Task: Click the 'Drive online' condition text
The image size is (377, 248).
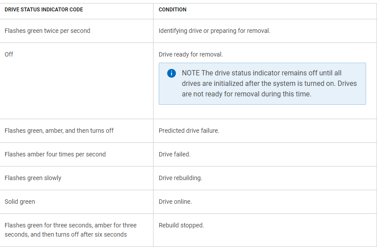Action: pyautogui.click(x=175, y=202)
